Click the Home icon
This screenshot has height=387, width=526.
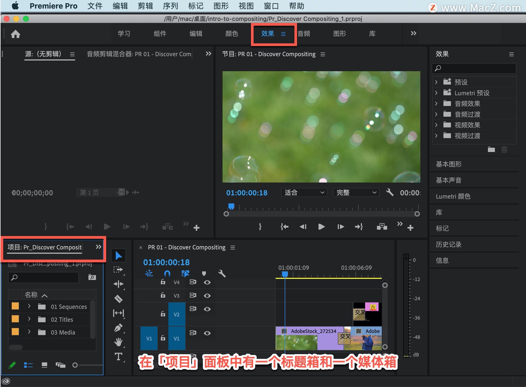pos(15,34)
